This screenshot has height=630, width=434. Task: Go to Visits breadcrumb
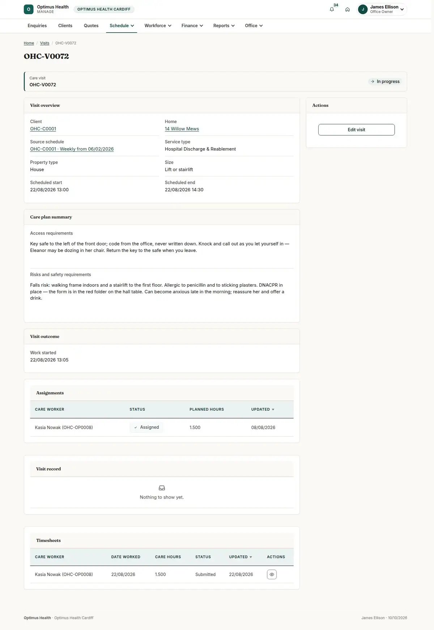pos(44,43)
